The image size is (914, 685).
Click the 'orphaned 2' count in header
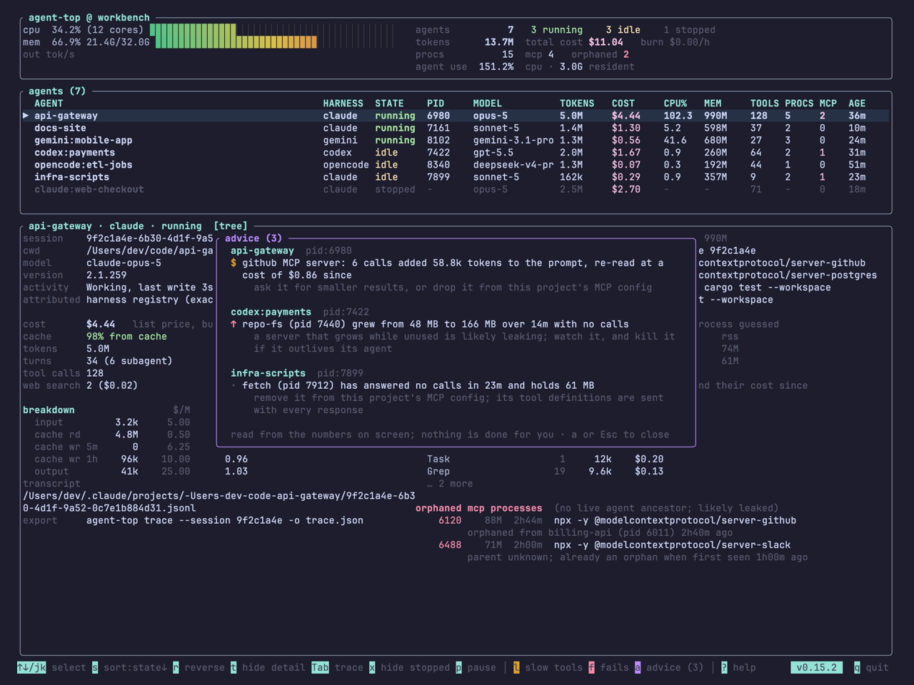pyautogui.click(x=600, y=54)
